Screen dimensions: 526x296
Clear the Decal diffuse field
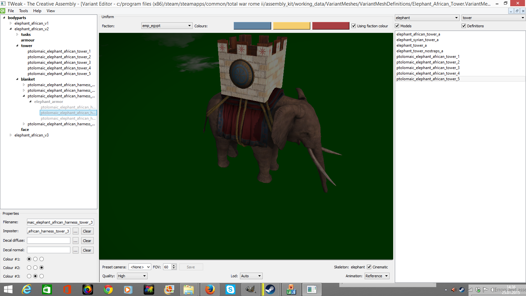(x=87, y=241)
